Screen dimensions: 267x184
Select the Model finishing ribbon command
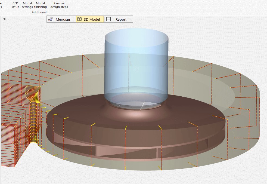[x=40, y=5]
